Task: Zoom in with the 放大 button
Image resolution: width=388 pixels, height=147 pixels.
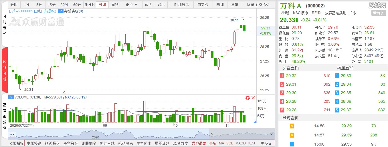Action: (148, 5)
